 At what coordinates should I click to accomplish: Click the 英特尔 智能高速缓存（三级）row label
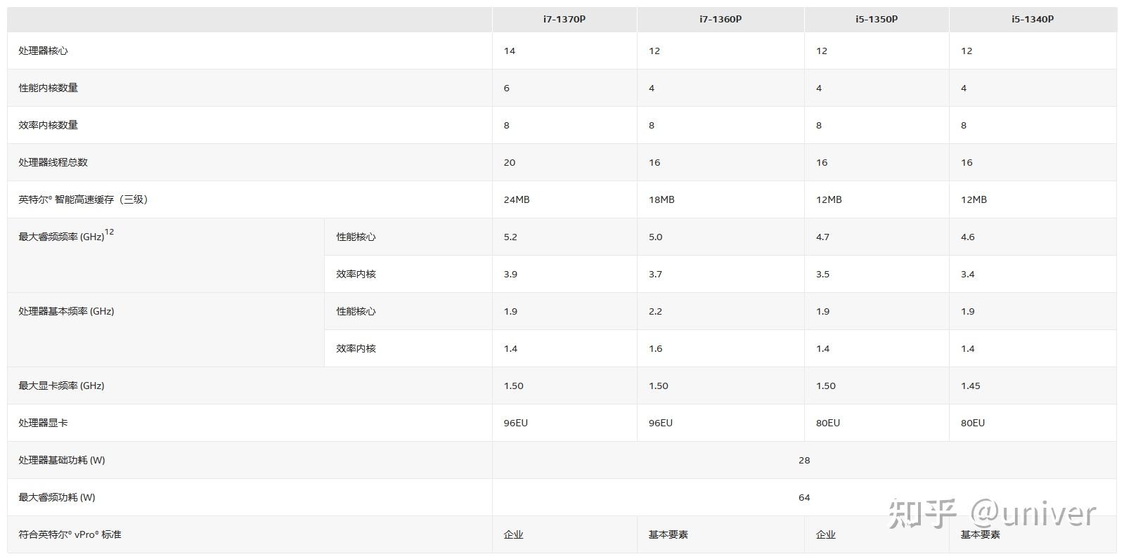(83, 200)
